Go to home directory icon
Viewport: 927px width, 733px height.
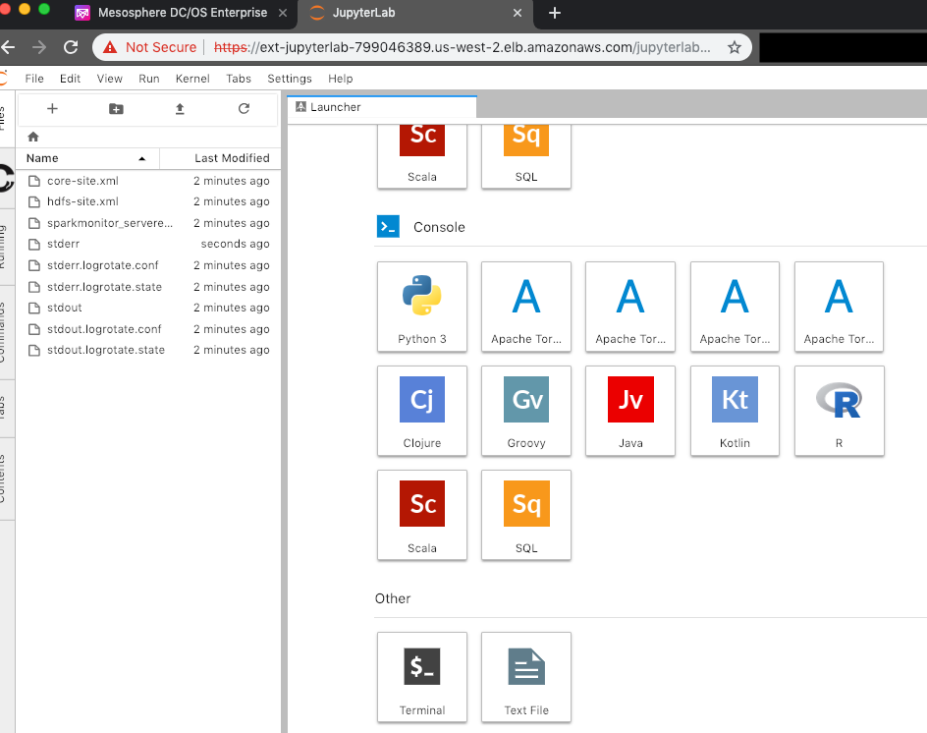[x=33, y=137]
